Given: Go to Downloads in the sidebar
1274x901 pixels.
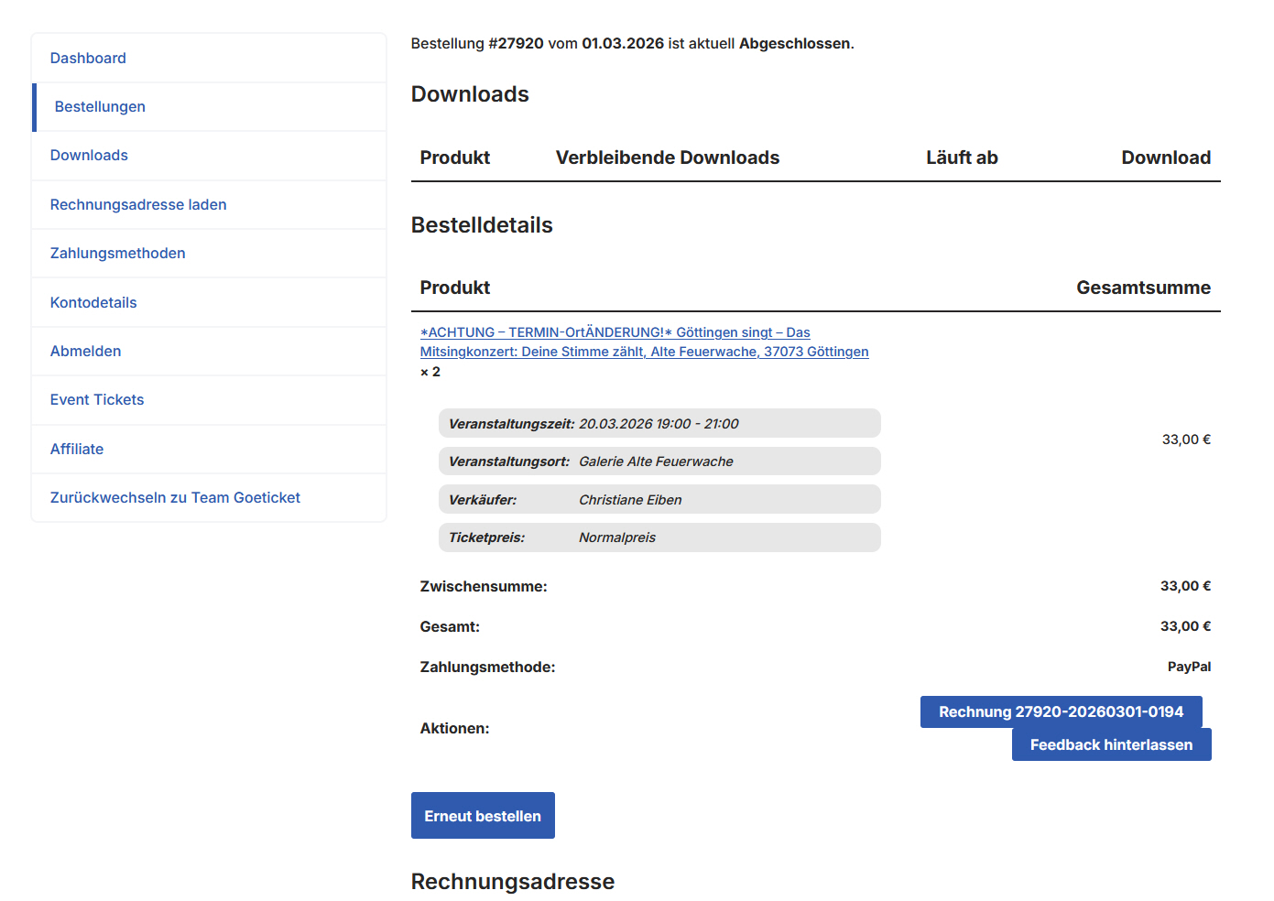Looking at the screenshot, I should click(89, 156).
